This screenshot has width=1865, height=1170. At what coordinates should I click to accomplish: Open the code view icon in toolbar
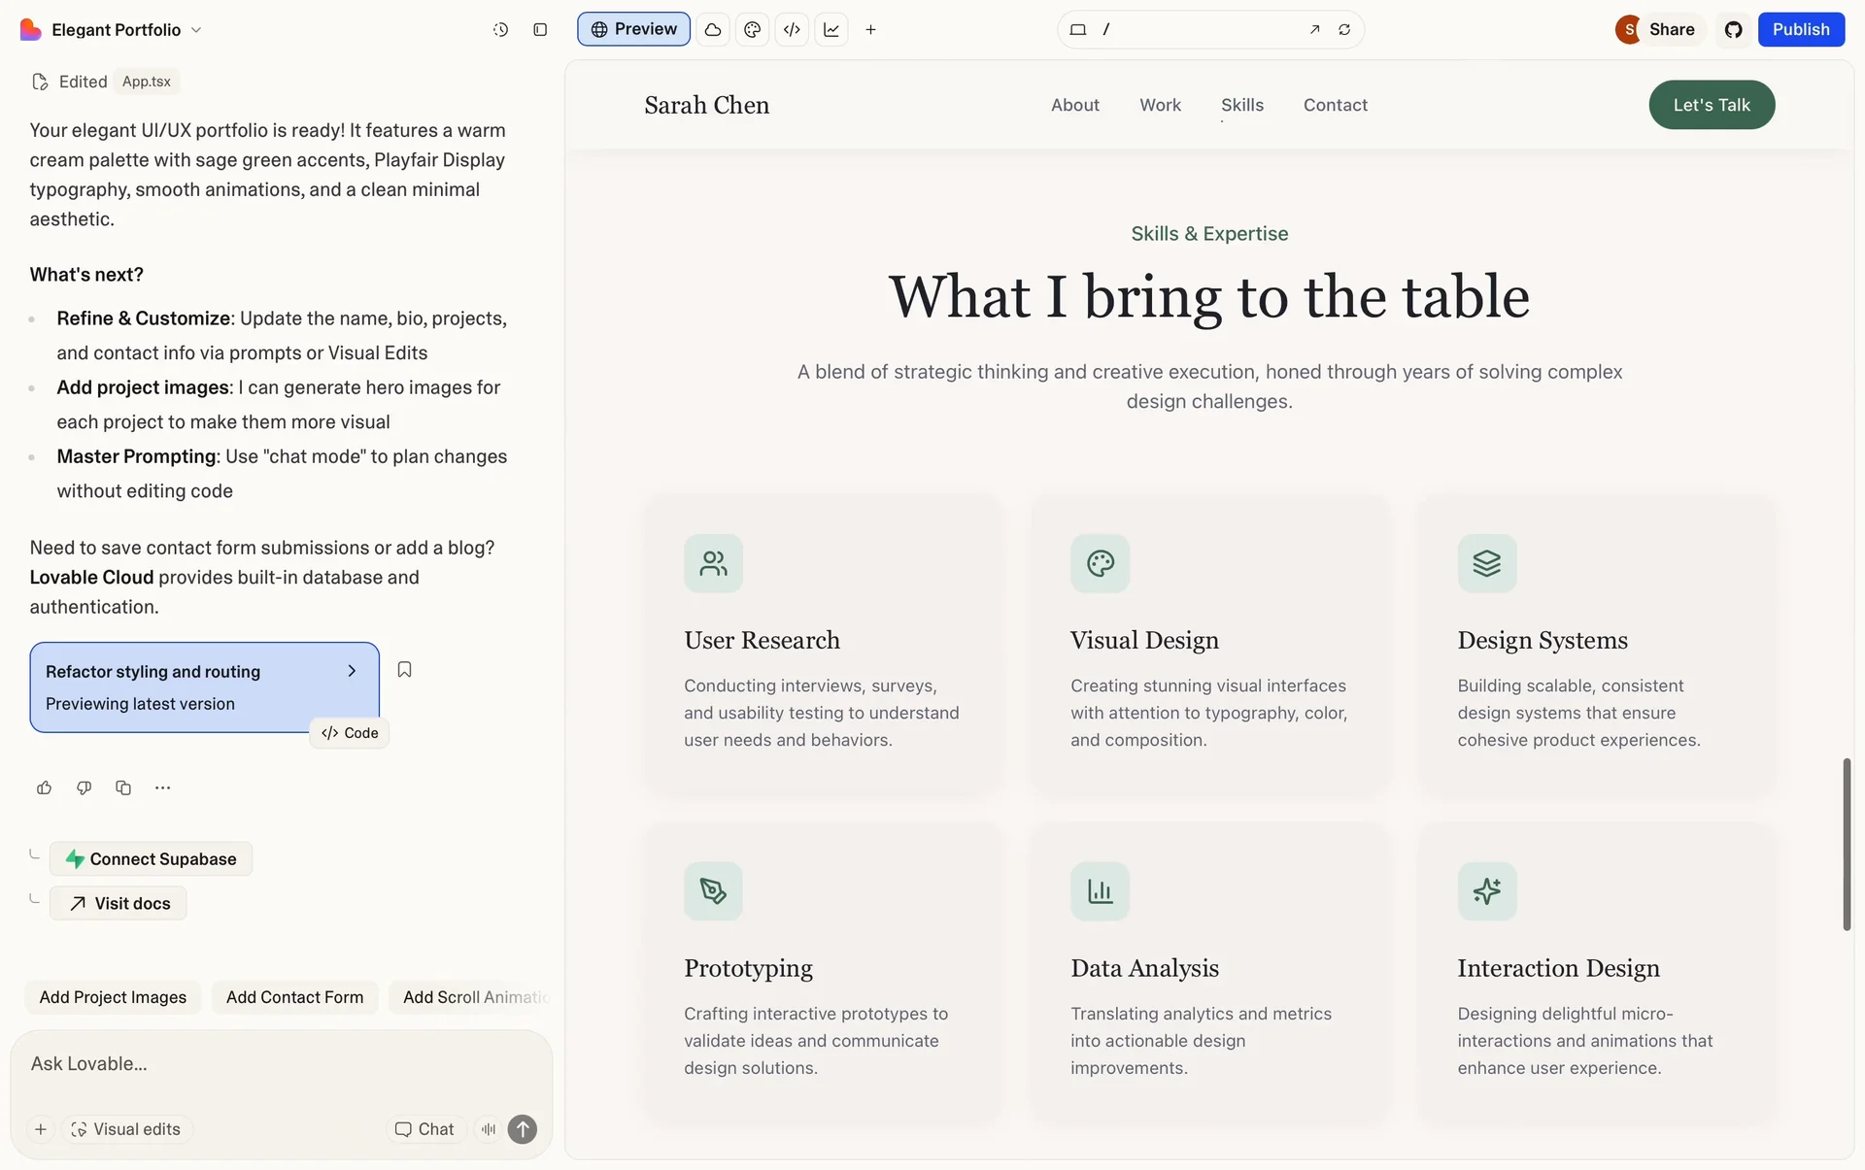click(792, 29)
